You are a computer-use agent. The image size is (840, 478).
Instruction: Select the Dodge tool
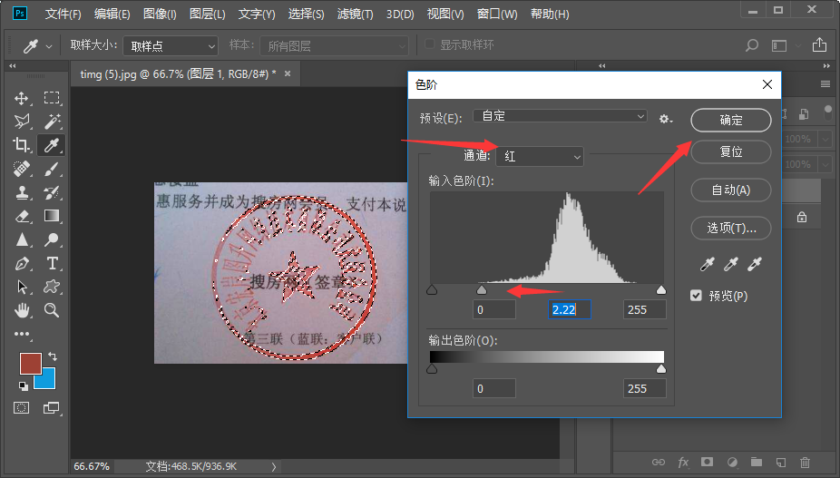(x=52, y=239)
